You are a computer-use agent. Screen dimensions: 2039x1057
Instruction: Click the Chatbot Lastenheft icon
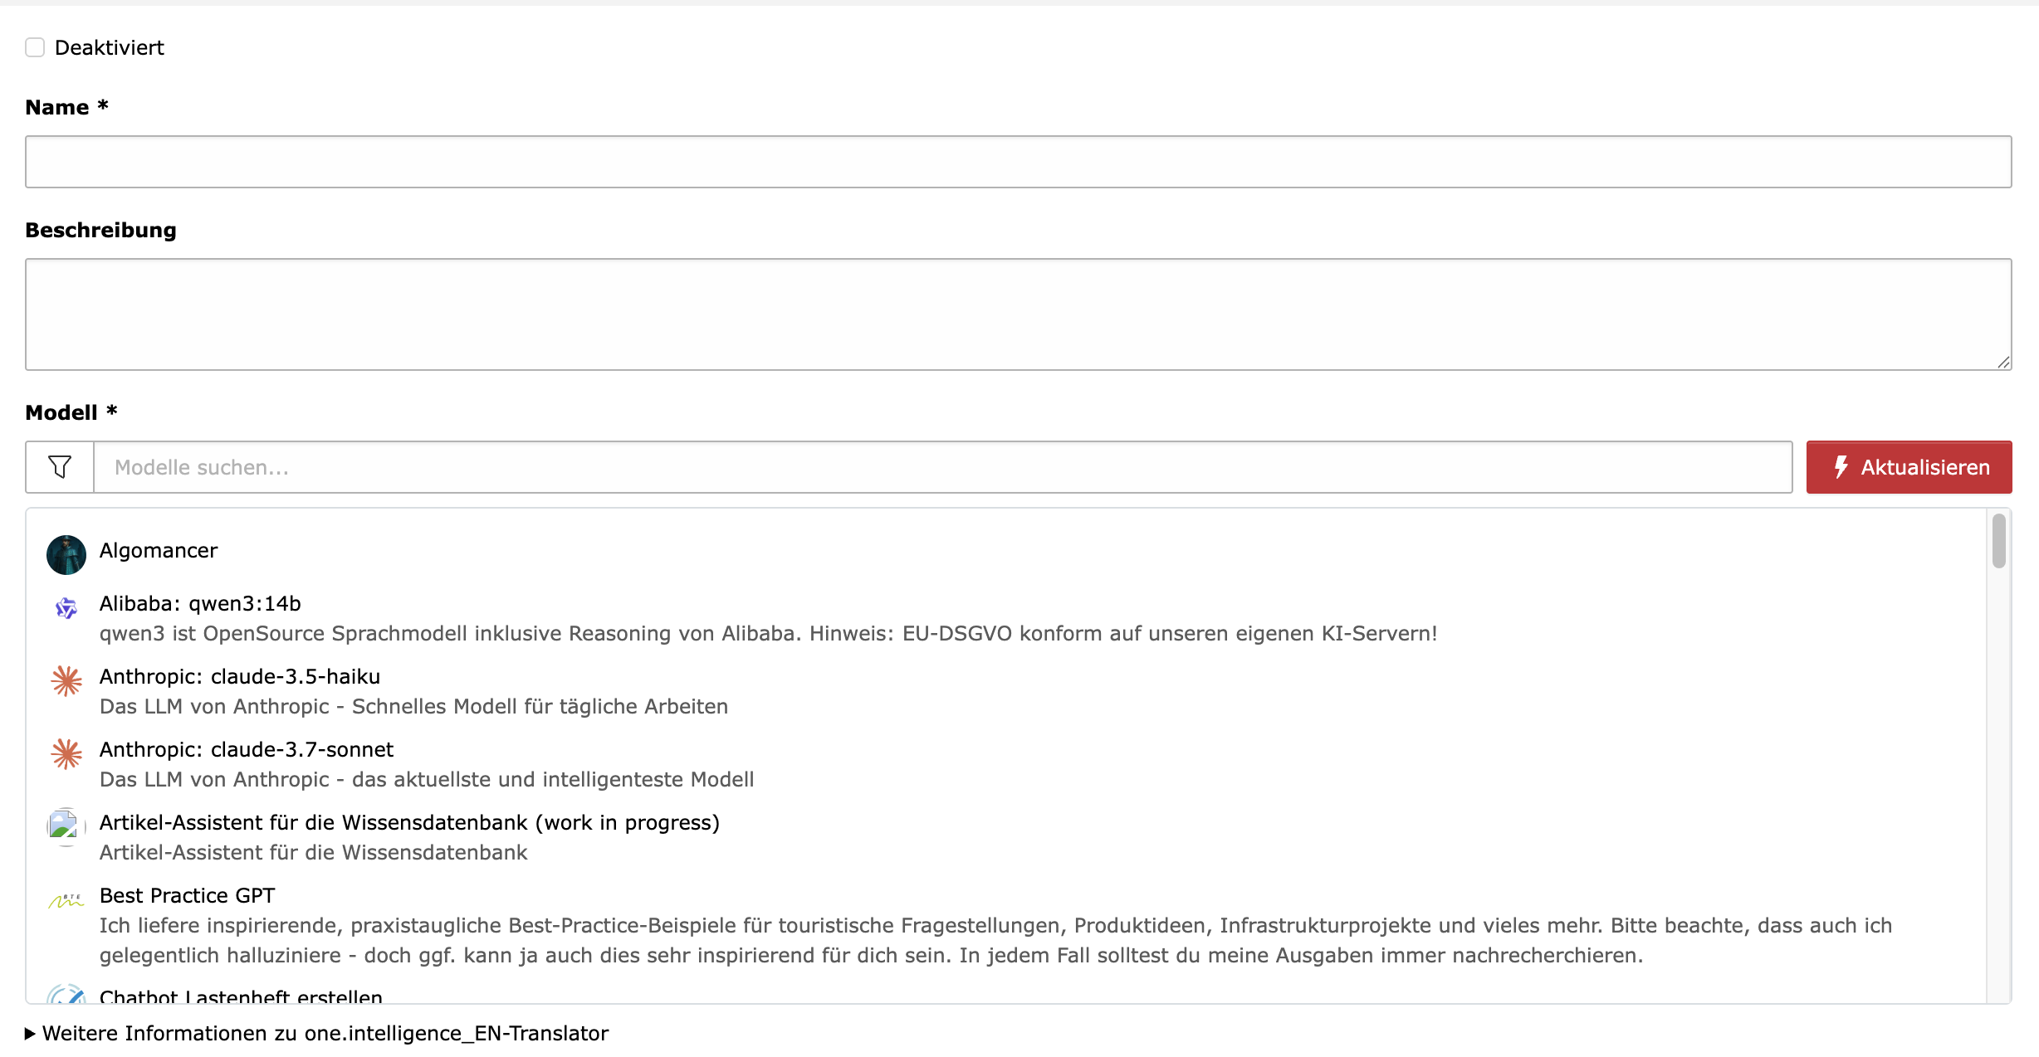pos(66,994)
